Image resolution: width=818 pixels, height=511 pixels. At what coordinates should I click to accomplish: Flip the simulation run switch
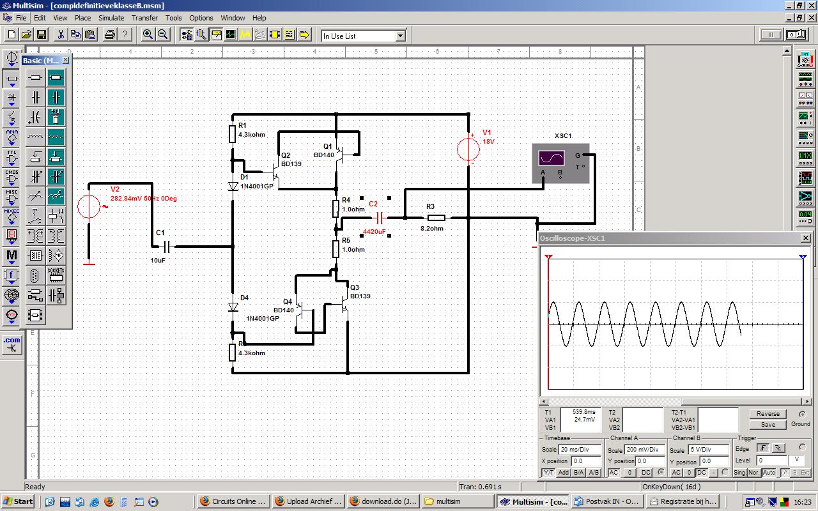[x=796, y=34]
